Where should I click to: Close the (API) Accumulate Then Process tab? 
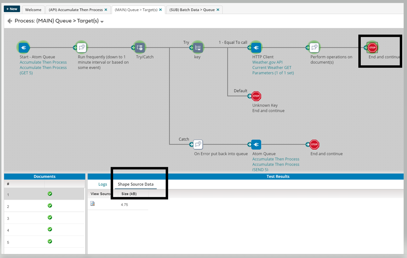click(106, 10)
